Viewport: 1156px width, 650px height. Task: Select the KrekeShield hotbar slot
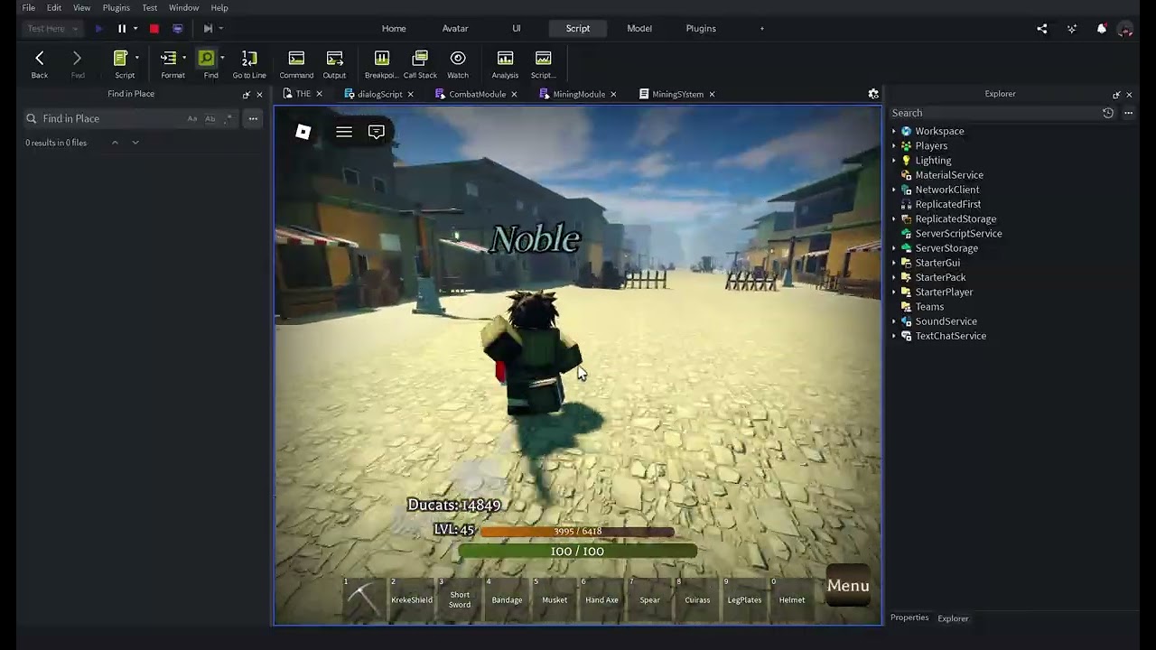click(412, 599)
